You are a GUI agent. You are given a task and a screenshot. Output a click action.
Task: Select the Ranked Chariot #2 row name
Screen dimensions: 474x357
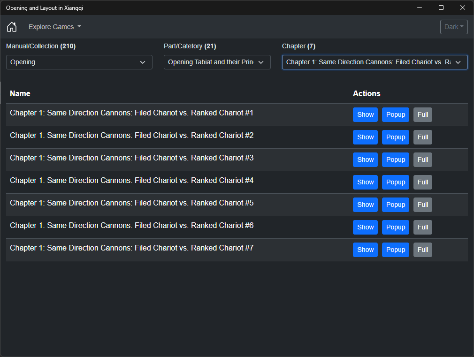point(131,136)
